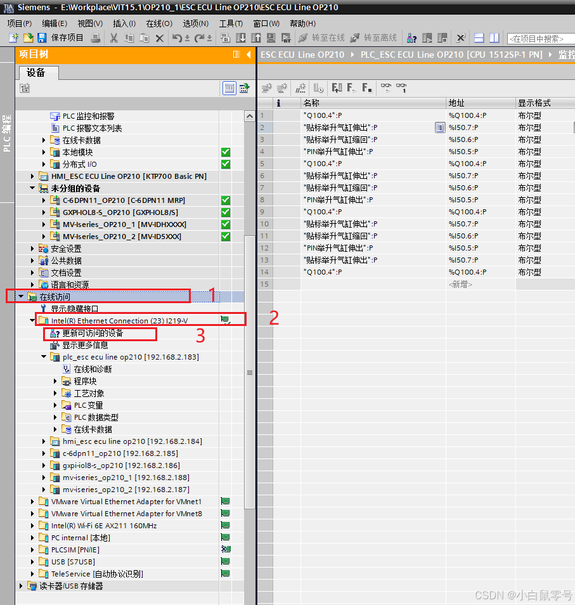The width and height of the screenshot is (575, 605).
Task: Expand 读卡器/USB 存储器 node
Action: tap(21, 586)
